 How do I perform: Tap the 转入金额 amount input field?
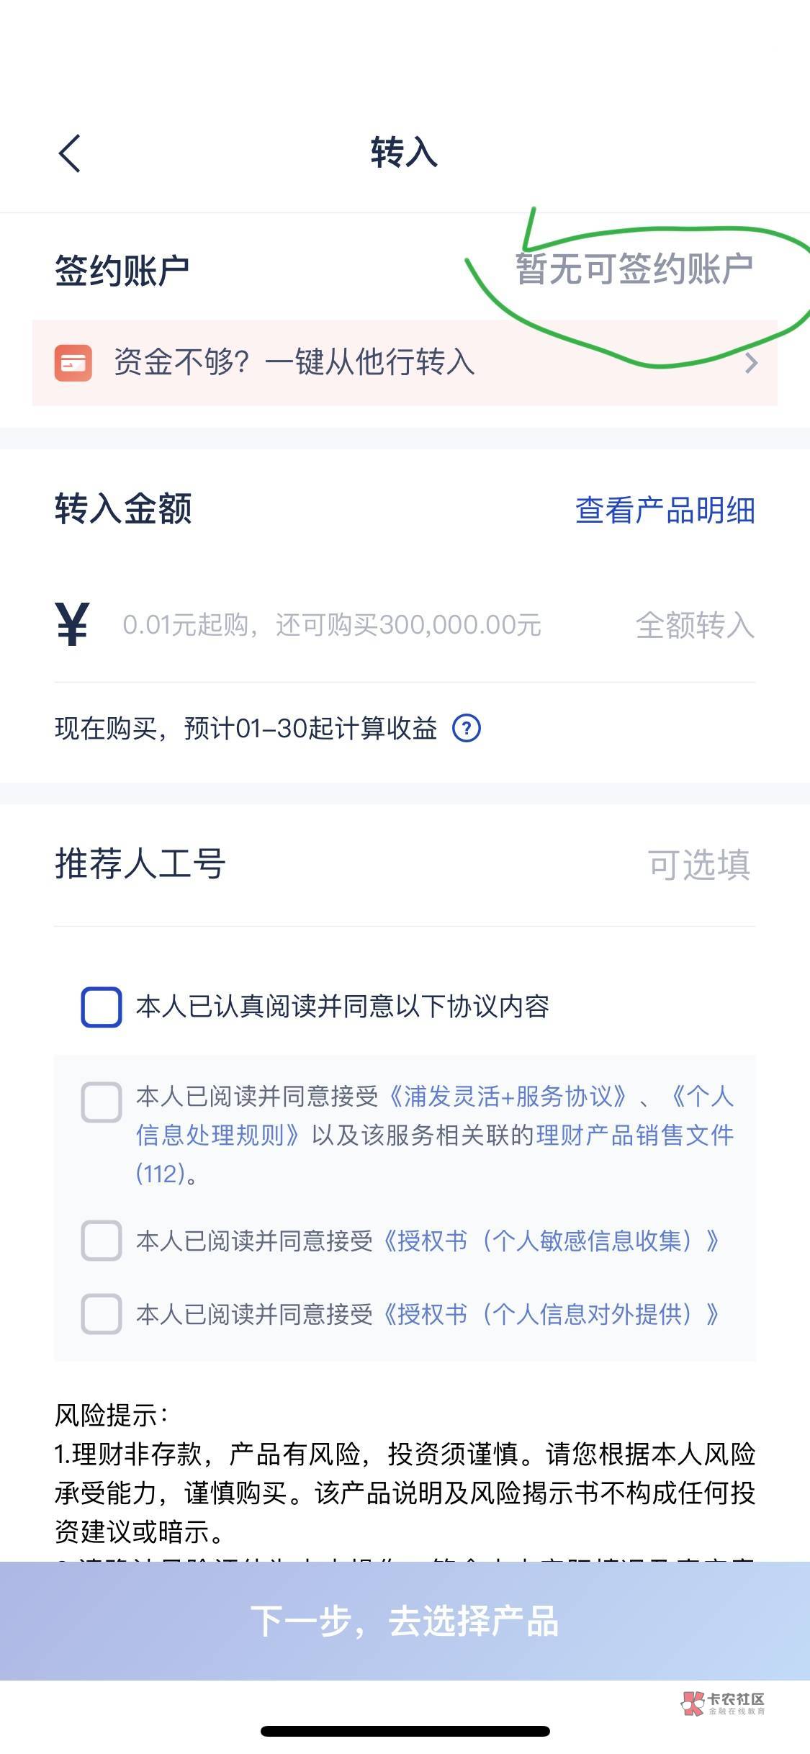tap(331, 625)
